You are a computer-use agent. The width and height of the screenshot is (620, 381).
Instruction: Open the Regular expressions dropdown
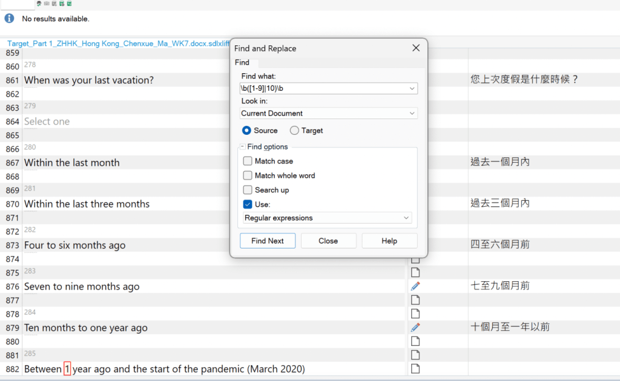tap(406, 218)
